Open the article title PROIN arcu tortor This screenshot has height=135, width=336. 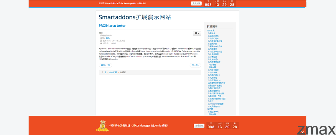(112, 26)
